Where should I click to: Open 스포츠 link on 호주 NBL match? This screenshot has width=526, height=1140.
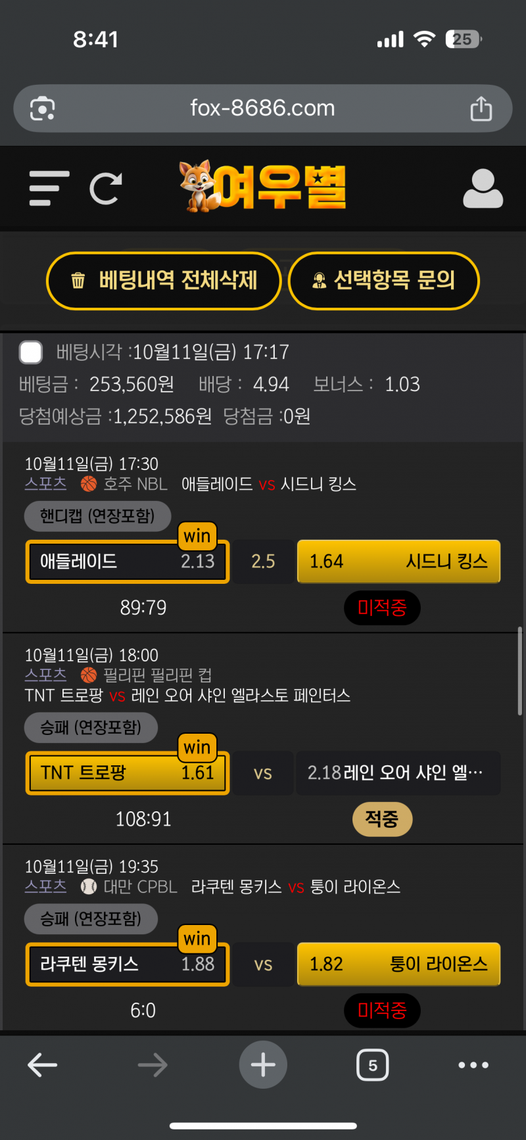[45, 484]
